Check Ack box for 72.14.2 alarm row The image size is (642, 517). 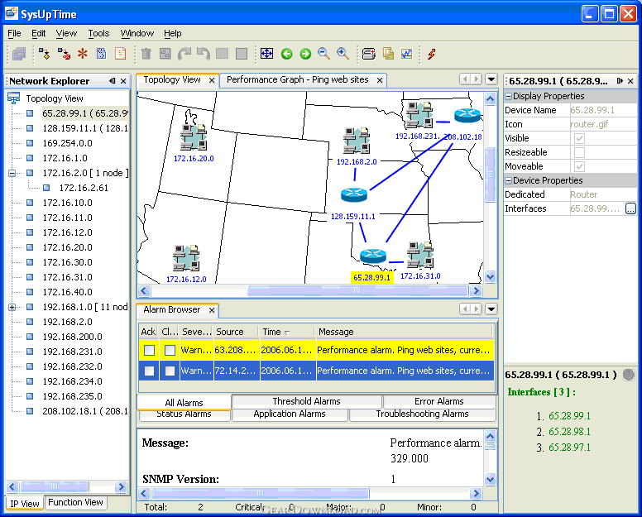coord(149,371)
